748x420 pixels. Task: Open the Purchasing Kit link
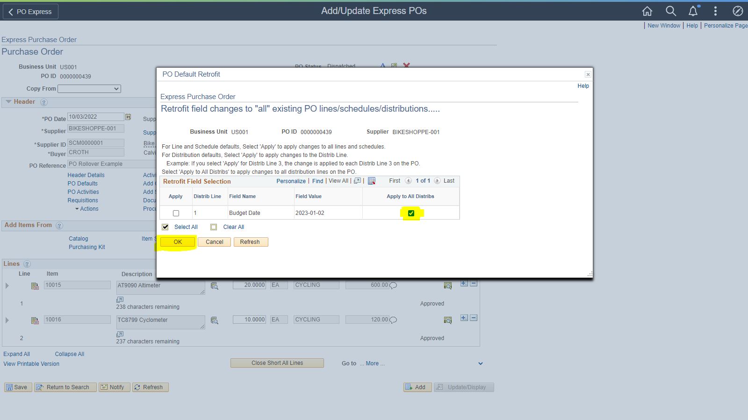[x=87, y=247]
